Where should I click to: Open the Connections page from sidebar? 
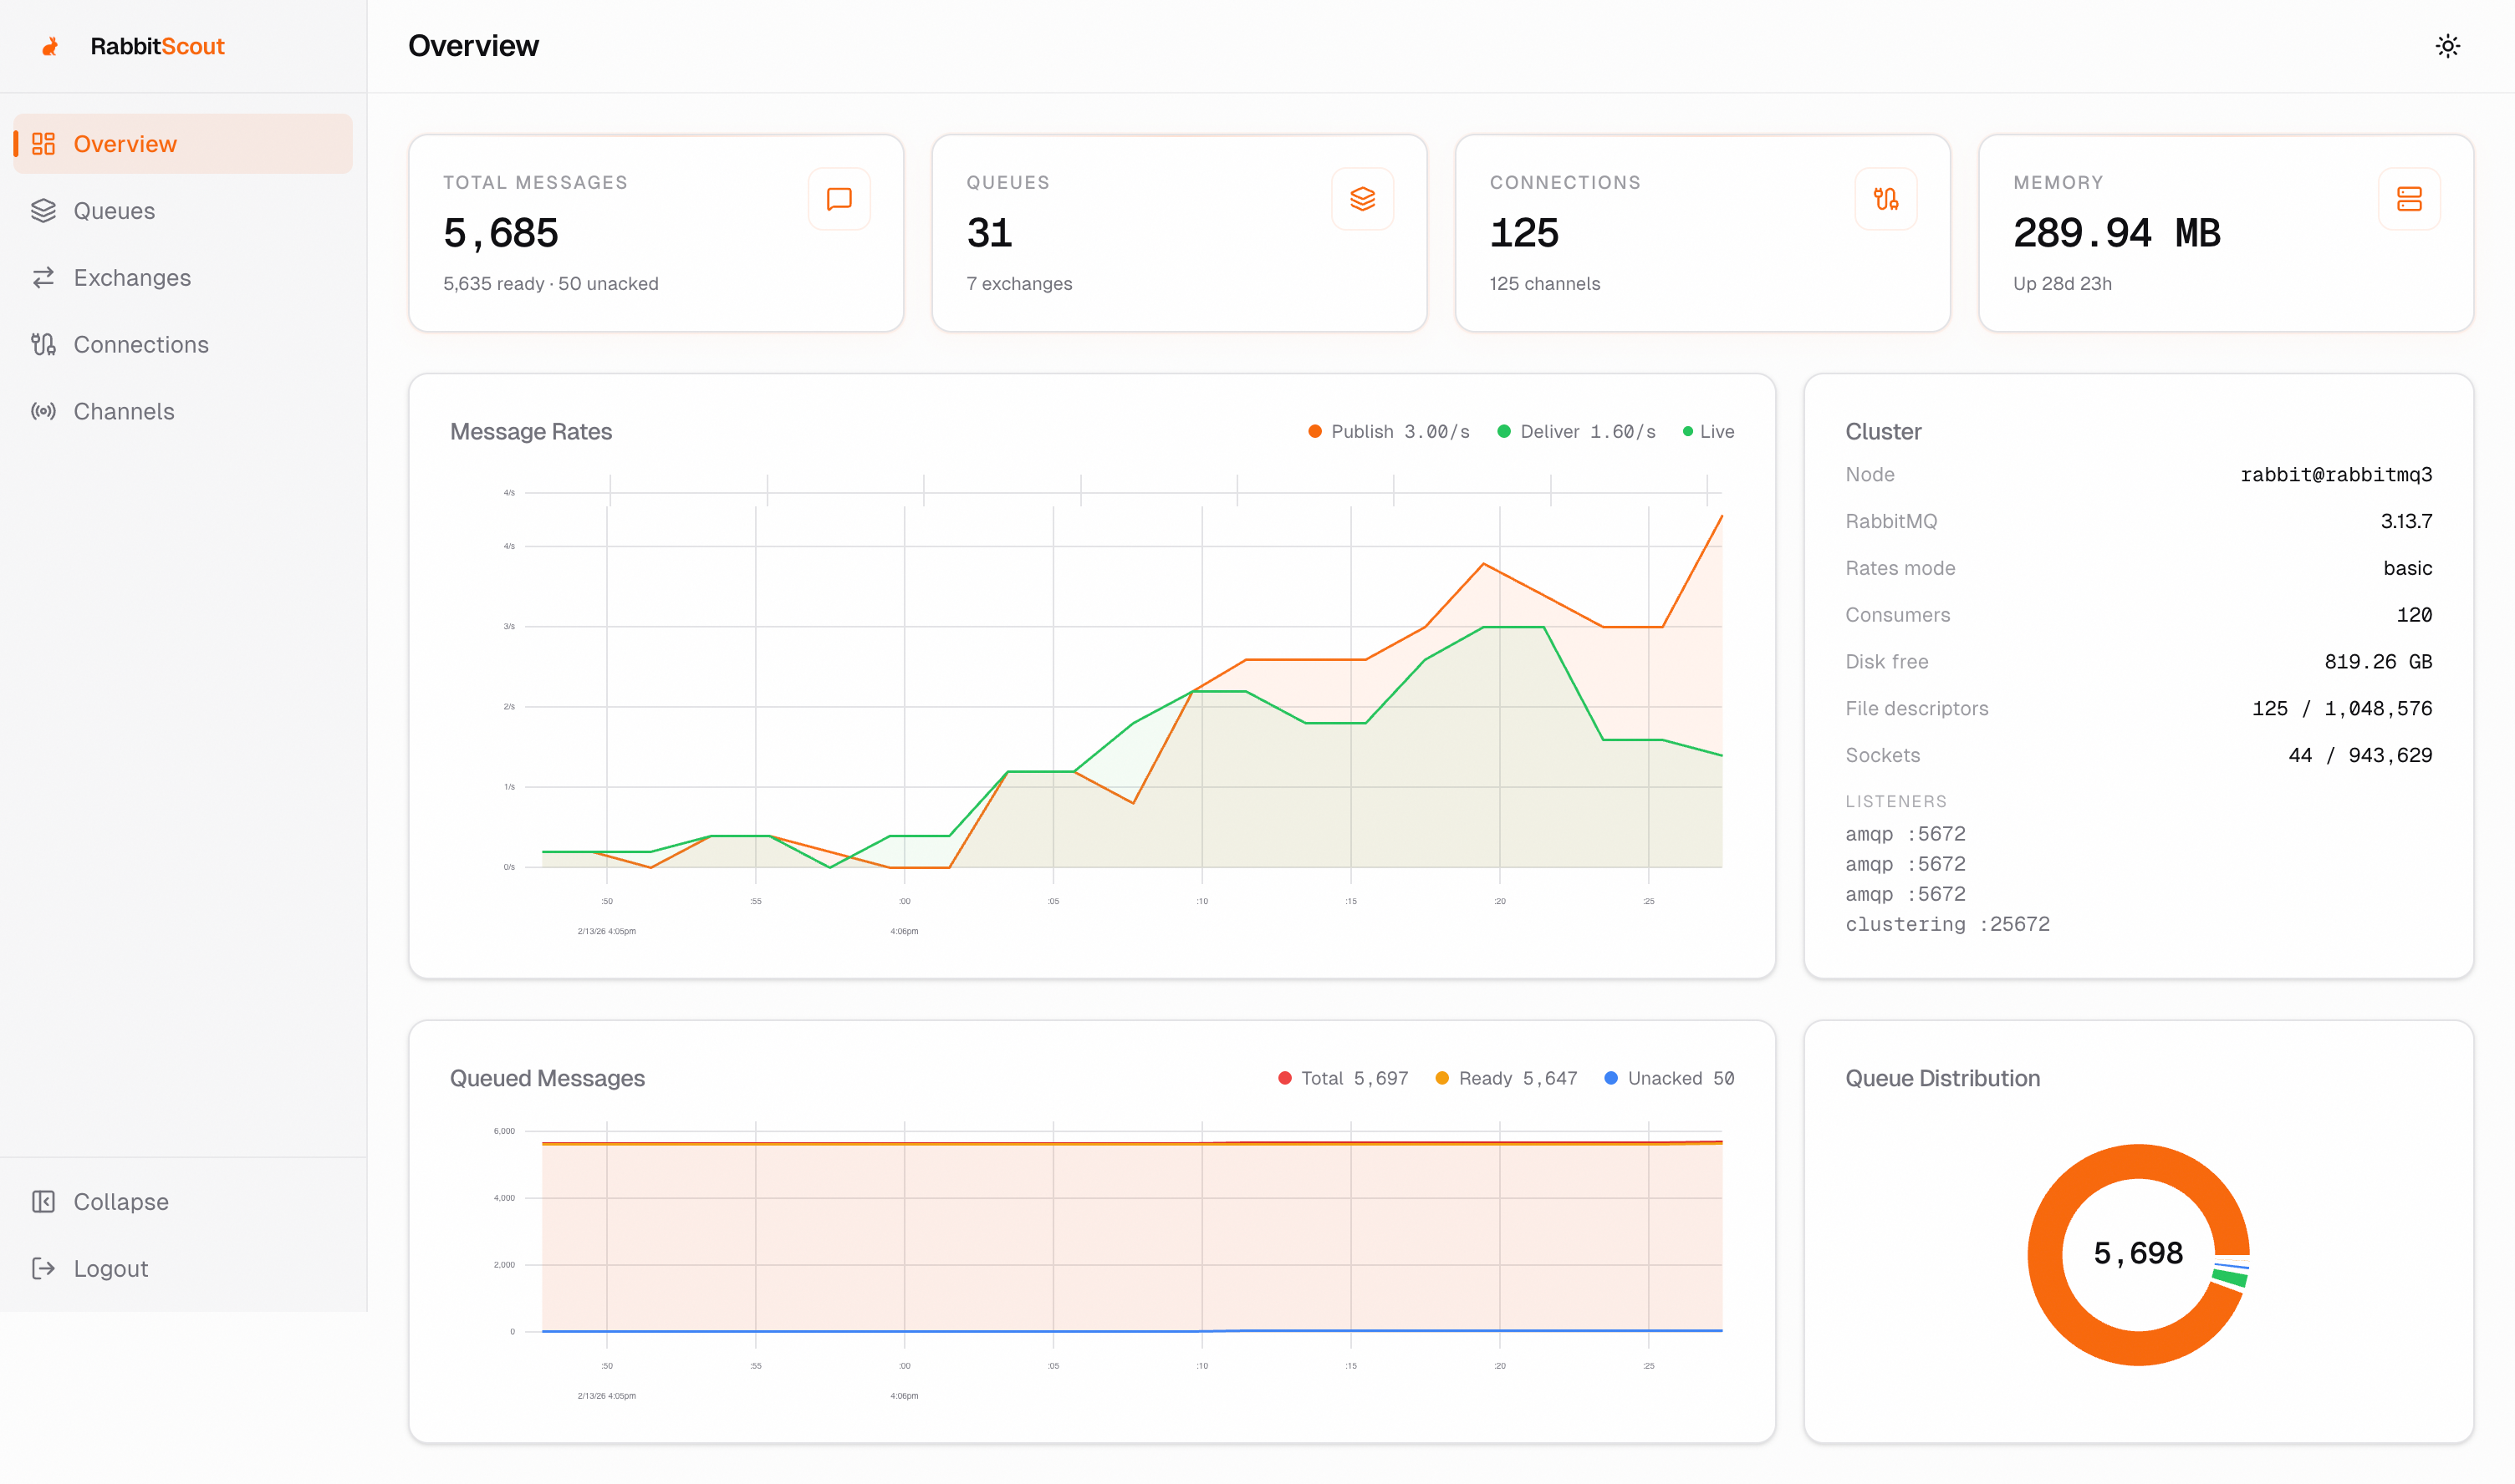tap(140, 345)
